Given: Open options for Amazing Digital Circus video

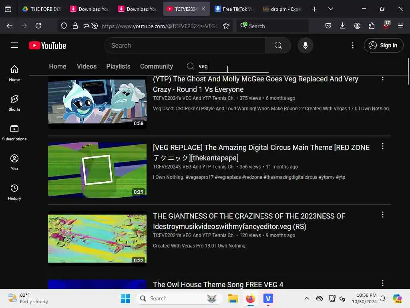Looking at the screenshot, I should point(382,146).
